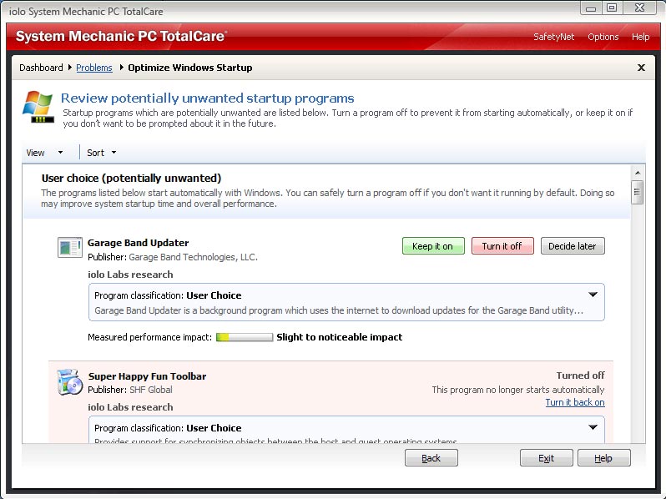The width and height of the screenshot is (666, 499).
Task: Click 'Garage Band Technologies, LLC.' publisher text
Action: point(194,257)
